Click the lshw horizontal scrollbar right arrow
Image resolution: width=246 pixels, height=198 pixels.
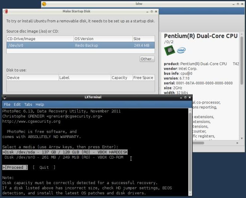(x=237, y=143)
